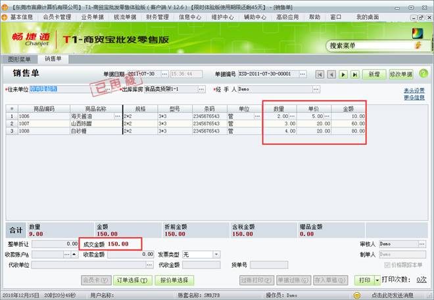Click the ellipsis button beside 出库库房
Viewport: 434px width, 300px height.
coord(201,89)
